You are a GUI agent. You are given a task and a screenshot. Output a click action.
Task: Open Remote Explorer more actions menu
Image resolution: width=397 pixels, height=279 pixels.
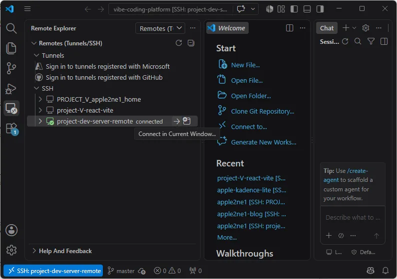pyautogui.click(x=193, y=28)
